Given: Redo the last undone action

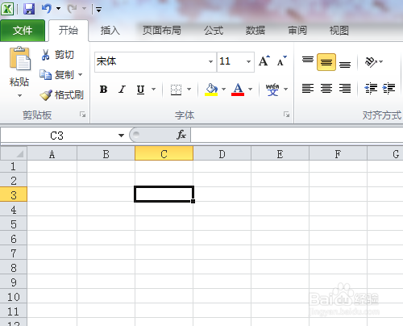Looking at the screenshot, I should (73, 9).
